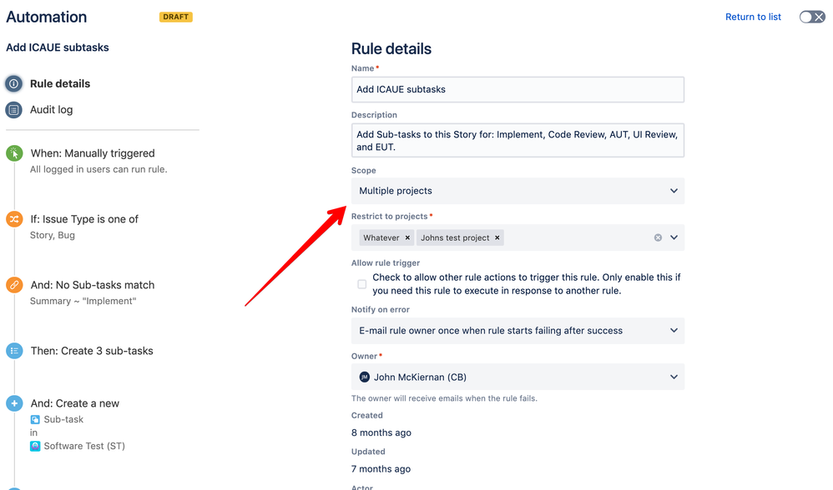Select the blue Create 3 sub-tasks list icon
Image resolution: width=833 pixels, height=490 pixels.
[14, 350]
